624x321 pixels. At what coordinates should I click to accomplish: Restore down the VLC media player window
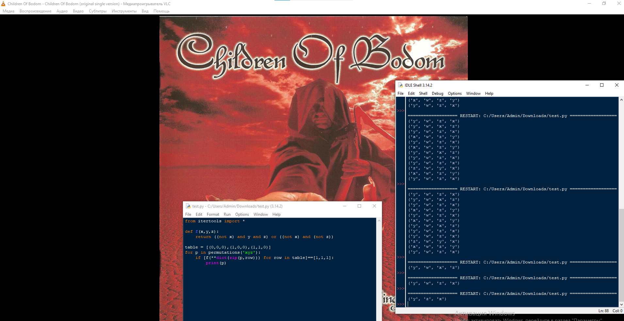[604, 4]
